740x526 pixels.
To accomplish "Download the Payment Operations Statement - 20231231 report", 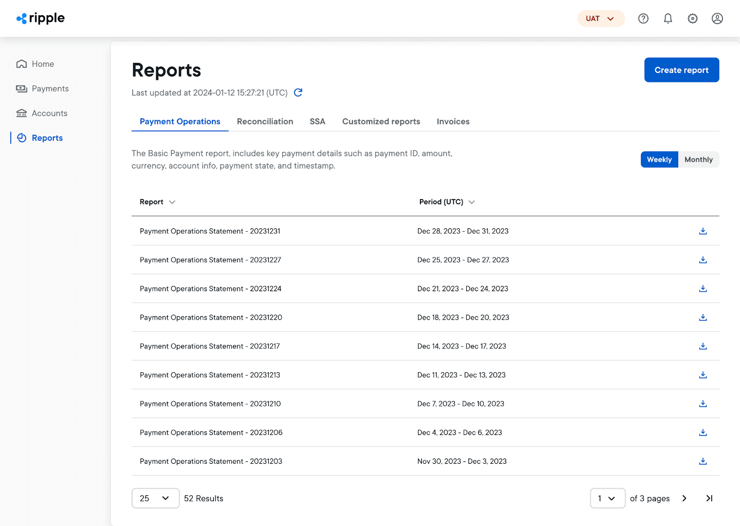I will 703,231.
